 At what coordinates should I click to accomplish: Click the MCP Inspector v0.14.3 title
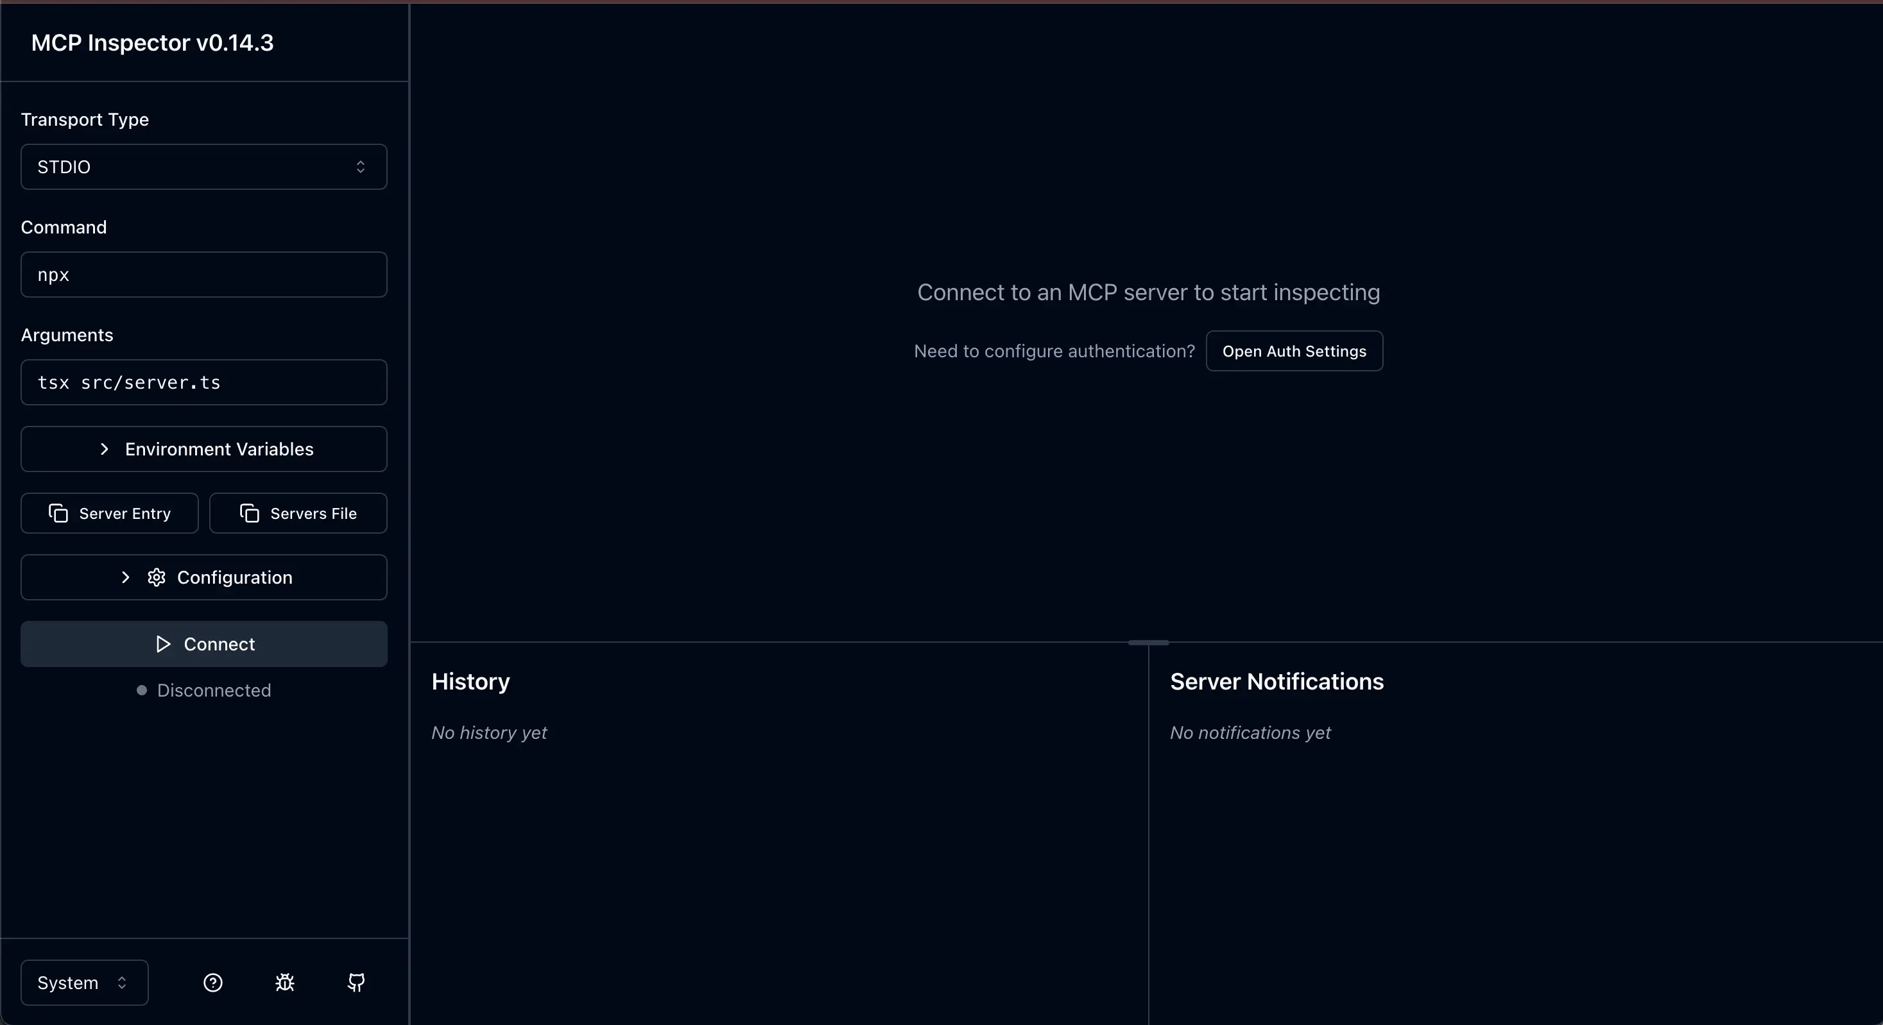(x=152, y=42)
